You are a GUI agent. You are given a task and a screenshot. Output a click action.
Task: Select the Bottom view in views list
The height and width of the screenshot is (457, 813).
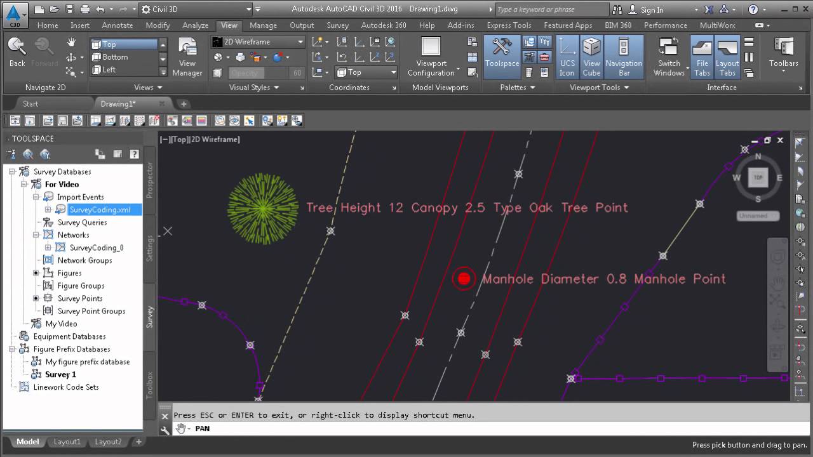click(123, 57)
